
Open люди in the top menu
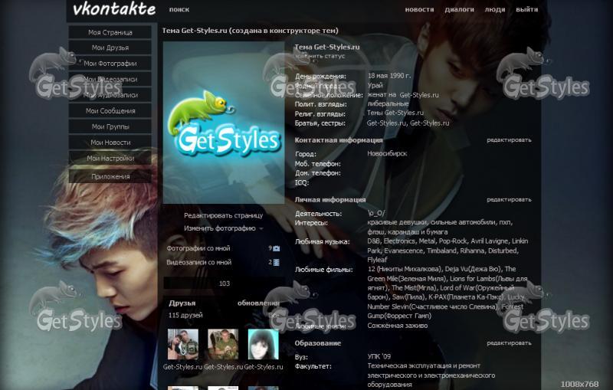495,9
